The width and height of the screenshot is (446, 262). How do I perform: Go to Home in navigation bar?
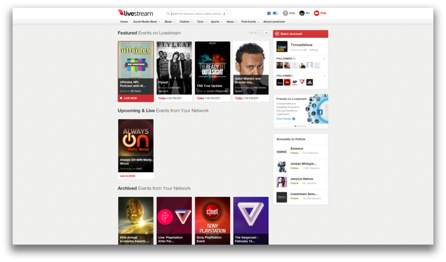coord(124,22)
